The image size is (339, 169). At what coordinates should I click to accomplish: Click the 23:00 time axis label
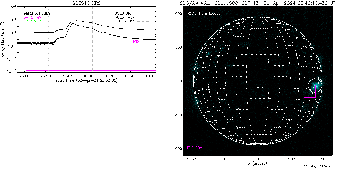24,76
